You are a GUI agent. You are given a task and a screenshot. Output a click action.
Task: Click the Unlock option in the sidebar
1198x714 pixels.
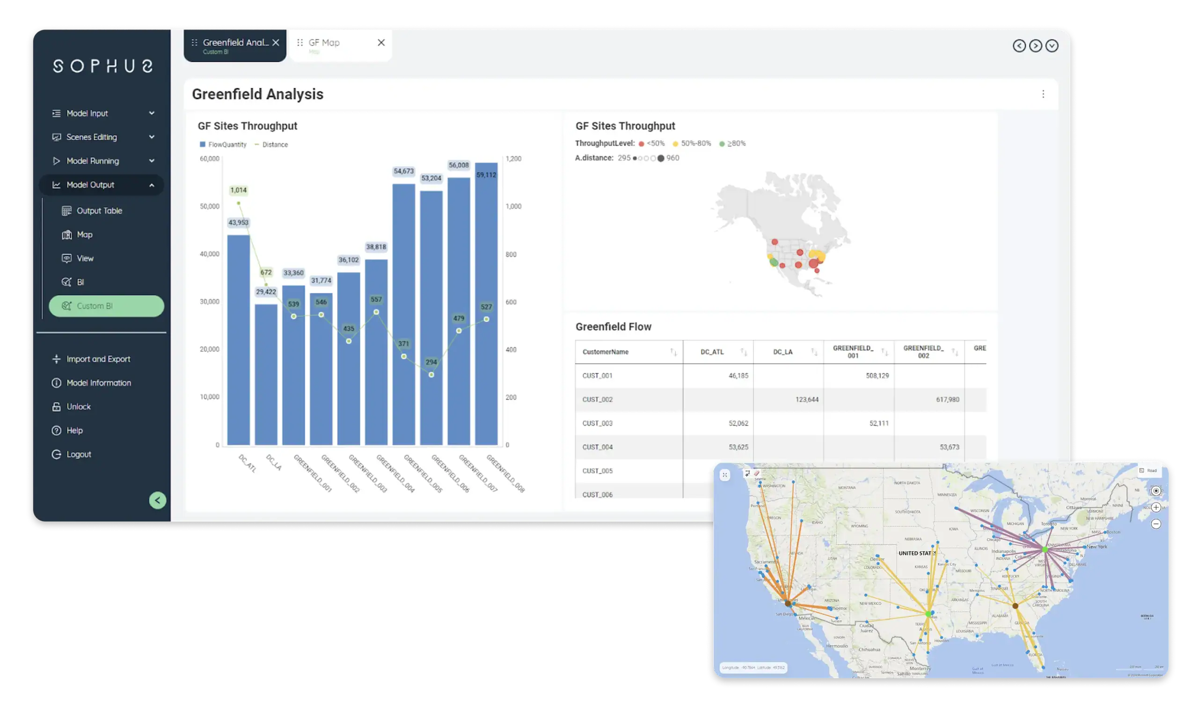coord(79,406)
